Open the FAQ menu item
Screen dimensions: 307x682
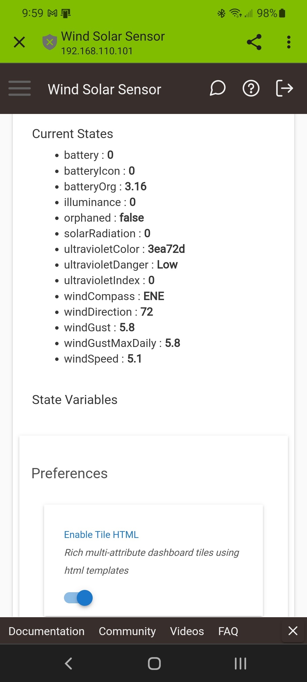pyautogui.click(x=228, y=631)
